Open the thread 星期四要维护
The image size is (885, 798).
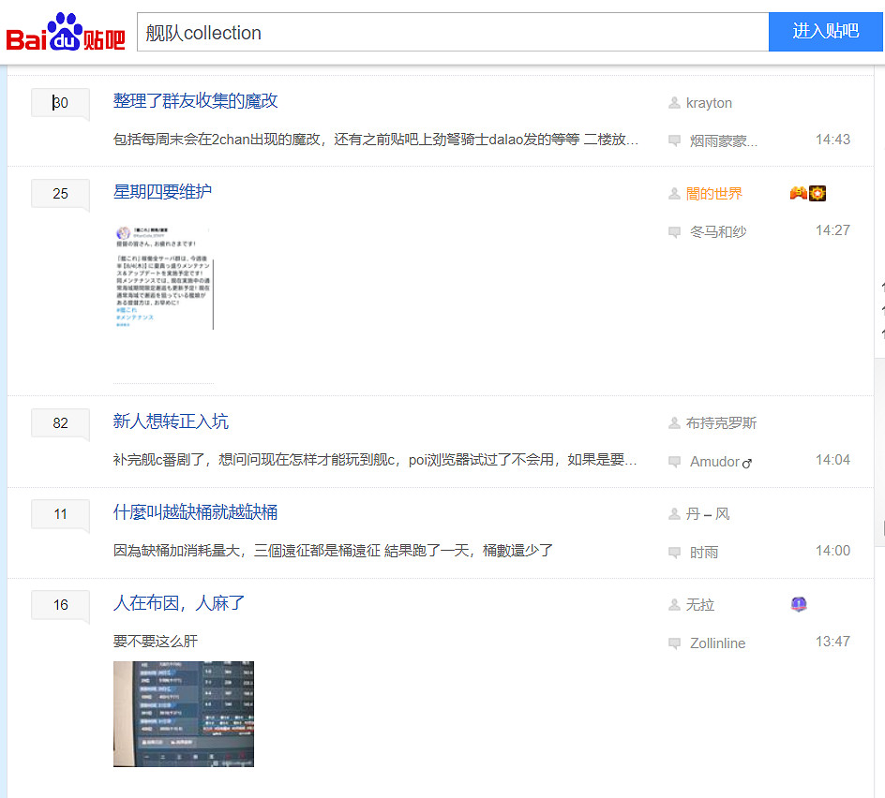(x=162, y=192)
